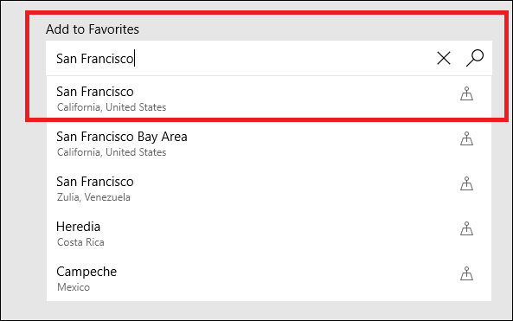Pick the Campeche suggestion from the list
The height and width of the screenshot is (321, 513).
[x=268, y=279]
